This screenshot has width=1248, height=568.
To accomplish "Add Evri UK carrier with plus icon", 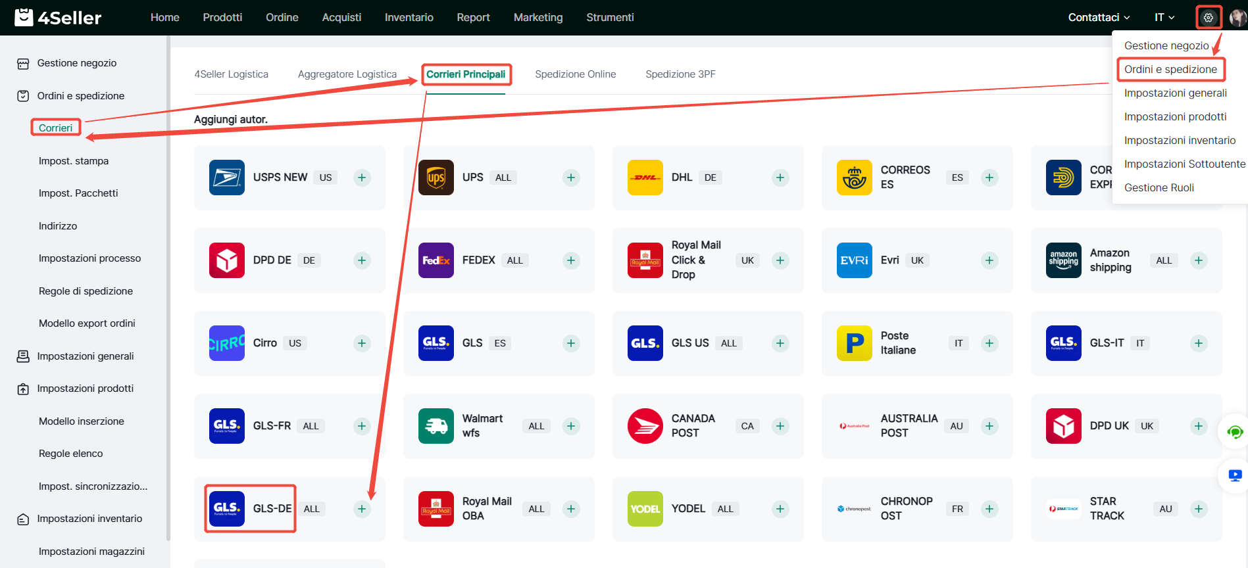I will tap(989, 260).
